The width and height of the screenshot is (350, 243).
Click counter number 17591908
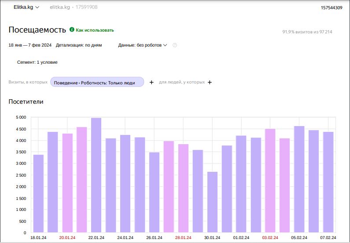(x=86, y=7)
